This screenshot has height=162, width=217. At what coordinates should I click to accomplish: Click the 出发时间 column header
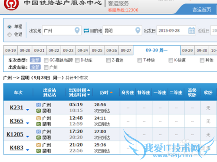[x=77, y=90]
